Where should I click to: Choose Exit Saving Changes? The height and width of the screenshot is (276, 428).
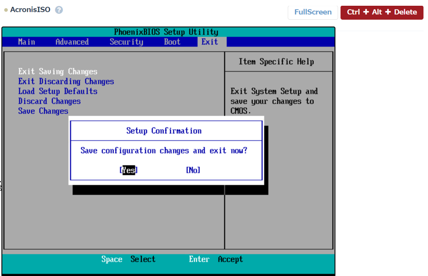coord(58,72)
